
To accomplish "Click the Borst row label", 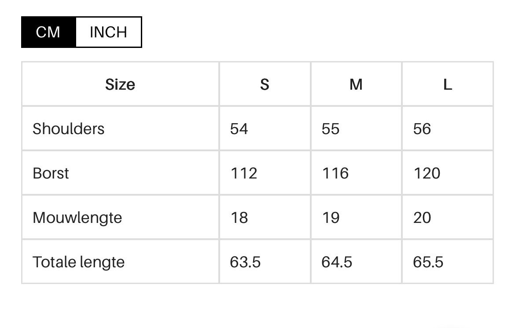I will [51, 173].
